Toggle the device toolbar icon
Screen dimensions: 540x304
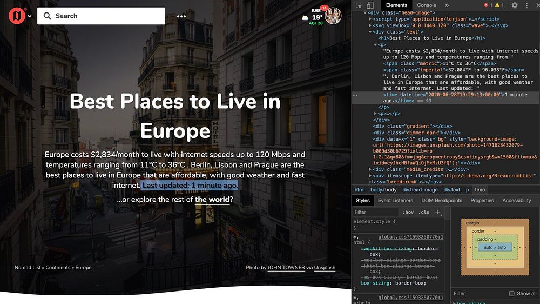tap(370, 5)
